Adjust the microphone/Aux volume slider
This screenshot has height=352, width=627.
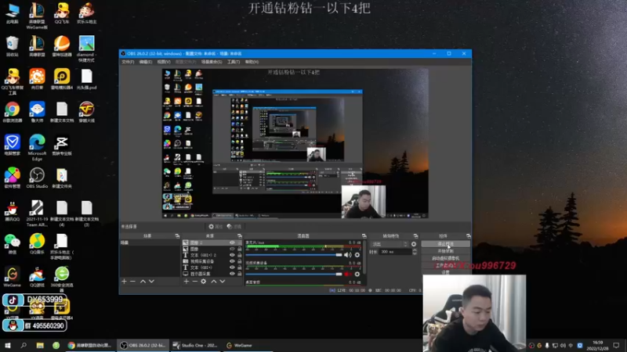coord(294,255)
